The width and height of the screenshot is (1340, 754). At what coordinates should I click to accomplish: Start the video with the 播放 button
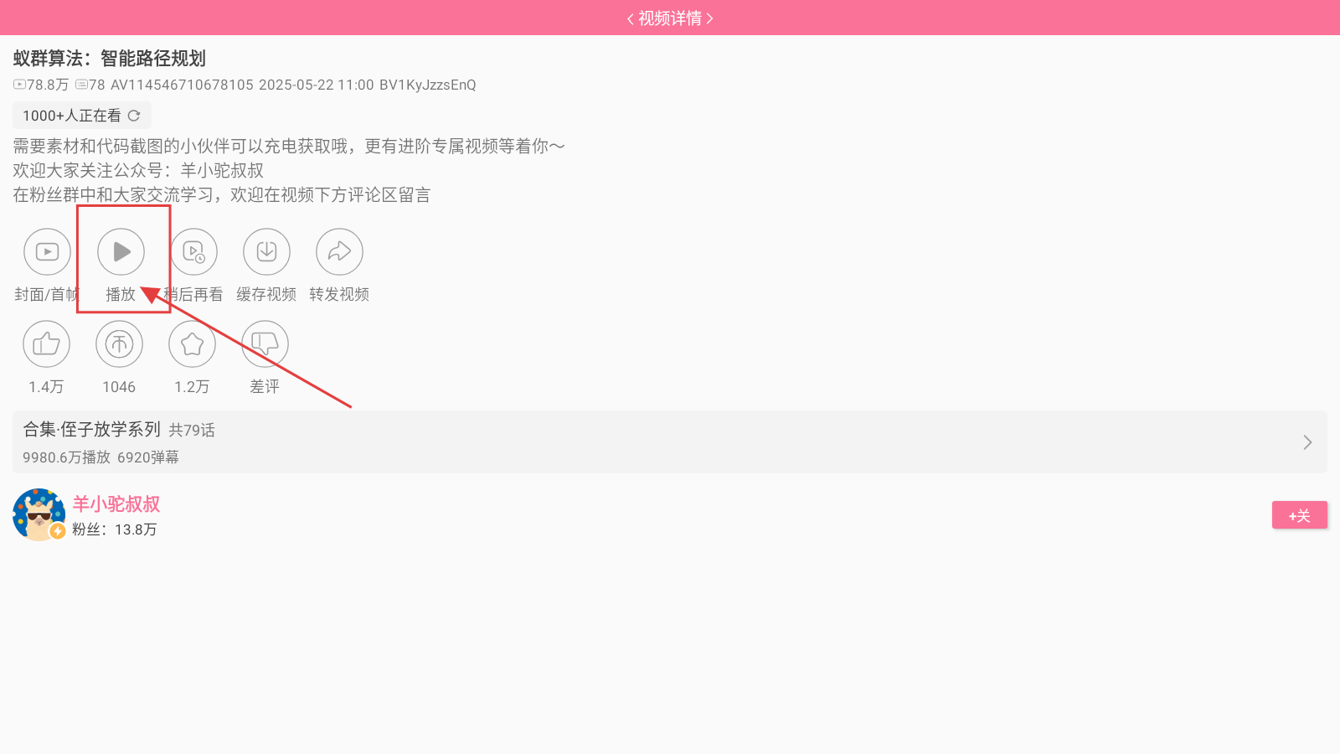[121, 251]
